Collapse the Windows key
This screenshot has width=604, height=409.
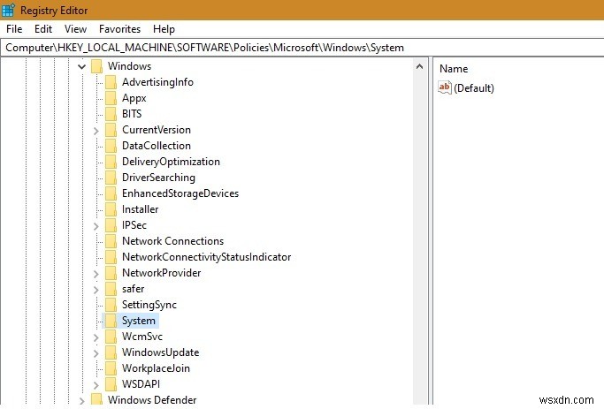pyautogui.click(x=81, y=66)
